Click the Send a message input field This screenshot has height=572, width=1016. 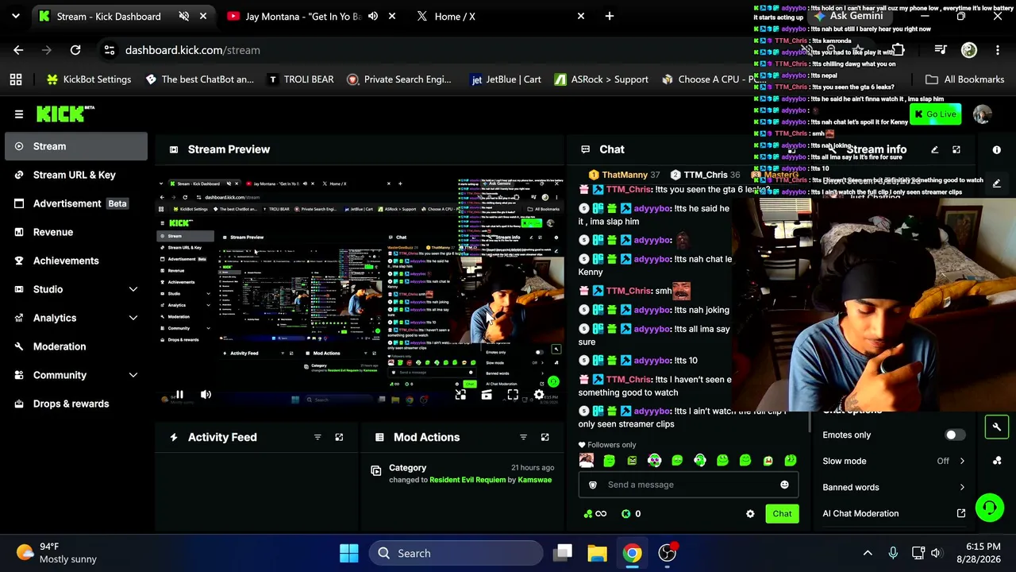tap(688, 485)
